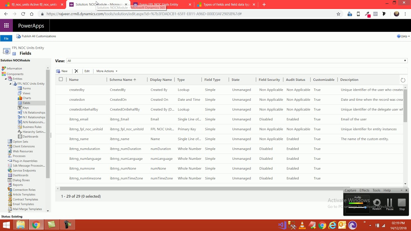The height and width of the screenshot is (231, 411).
Task: Open the Forms node in tree
Action: (x=27, y=89)
